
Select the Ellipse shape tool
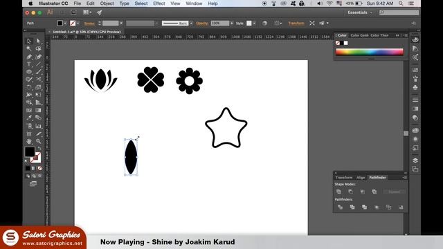point(29,72)
